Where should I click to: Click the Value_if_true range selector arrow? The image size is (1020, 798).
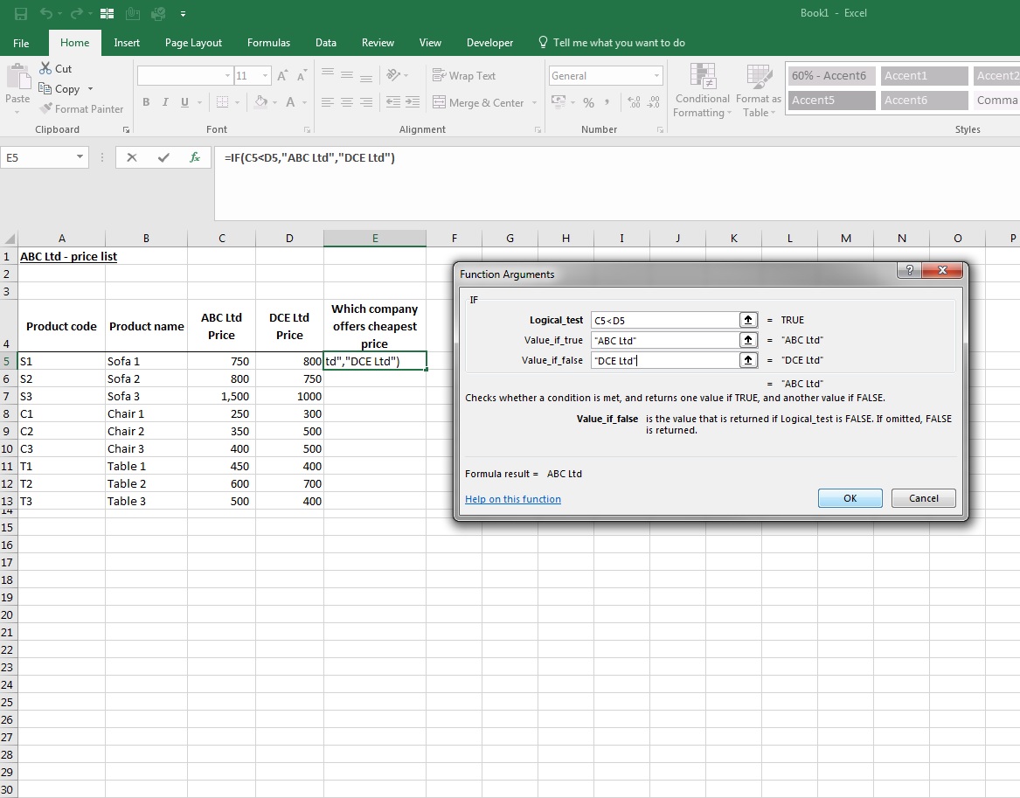(x=748, y=340)
